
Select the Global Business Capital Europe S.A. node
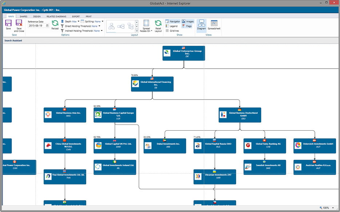pyautogui.click(x=115, y=115)
